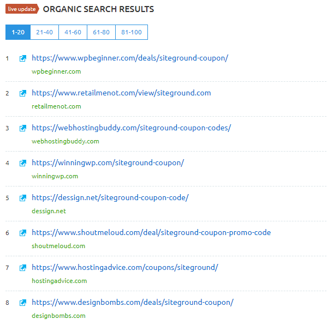Open the retailmenot.com view siteground URL

tap(121, 93)
